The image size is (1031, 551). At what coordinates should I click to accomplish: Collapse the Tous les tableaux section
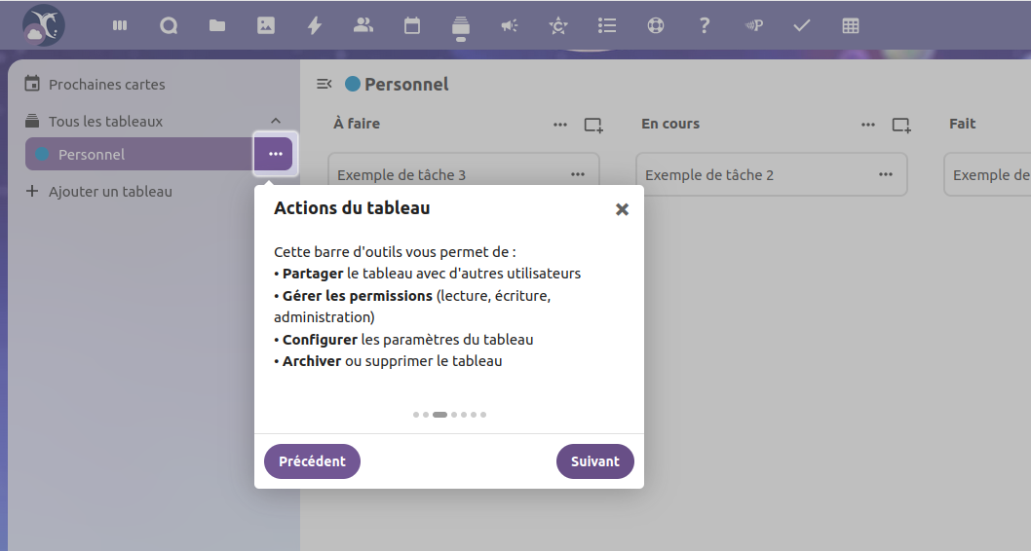coord(276,122)
